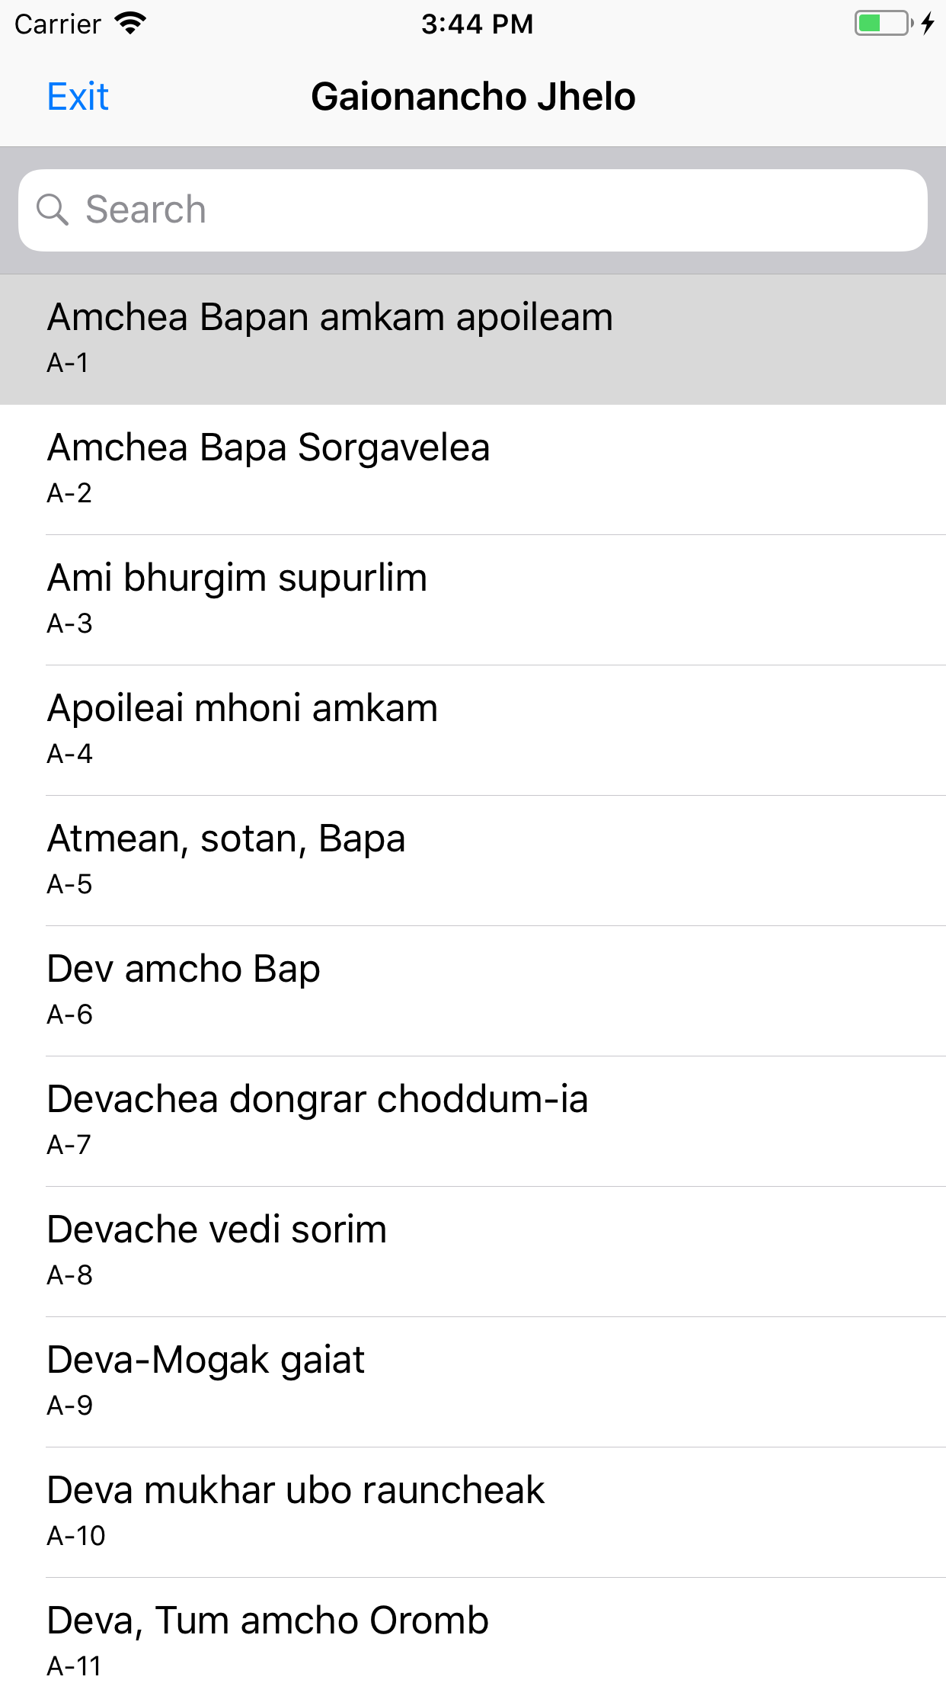
Task: Open hymn Amchea Bapa Sorgavelea
Action: pos(473,470)
